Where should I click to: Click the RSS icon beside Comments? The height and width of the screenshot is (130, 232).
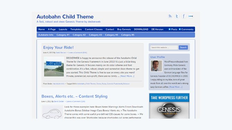(x=180, y=29)
